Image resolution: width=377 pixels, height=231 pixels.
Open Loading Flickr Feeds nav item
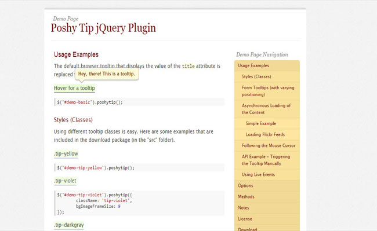(x=267, y=134)
